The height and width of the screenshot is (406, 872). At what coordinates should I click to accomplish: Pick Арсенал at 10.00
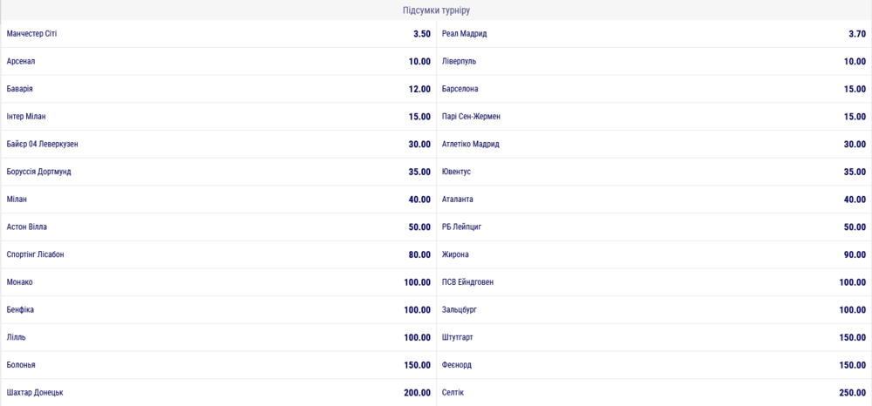point(219,61)
